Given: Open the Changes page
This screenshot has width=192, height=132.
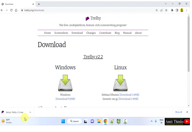Looking at the screenshot, I should tap(91, 33).
